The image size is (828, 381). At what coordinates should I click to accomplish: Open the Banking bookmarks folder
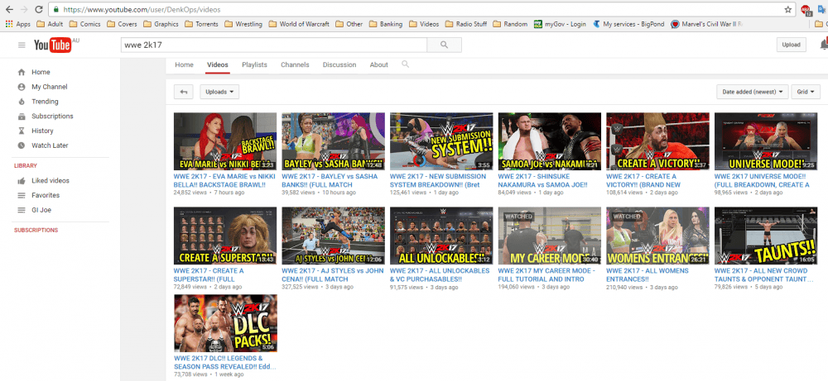(386, 24)
